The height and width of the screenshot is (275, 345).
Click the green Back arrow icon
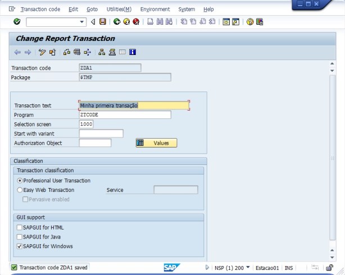117,21
